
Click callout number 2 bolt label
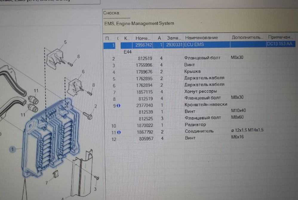tap(96, 106)
